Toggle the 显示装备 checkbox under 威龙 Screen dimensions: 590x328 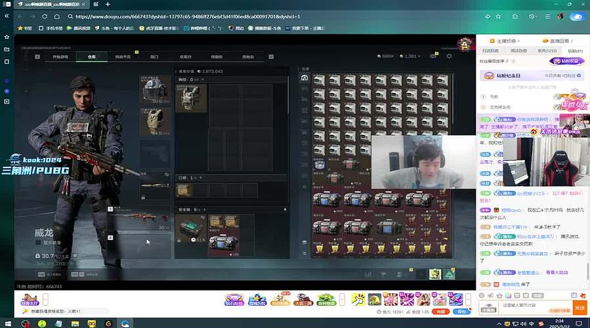coord(38,243)
